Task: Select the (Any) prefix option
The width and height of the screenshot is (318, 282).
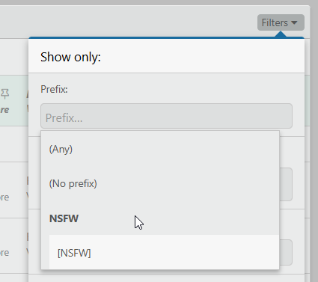Action: coord(160,149)
